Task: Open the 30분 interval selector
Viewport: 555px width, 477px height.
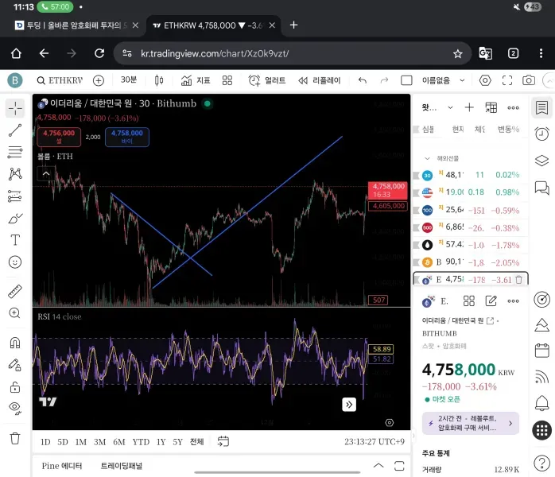Action: 129,80
